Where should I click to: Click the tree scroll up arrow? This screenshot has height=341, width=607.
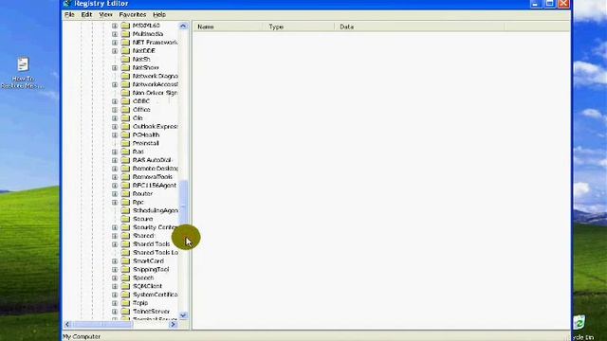[x=183, y=26]
